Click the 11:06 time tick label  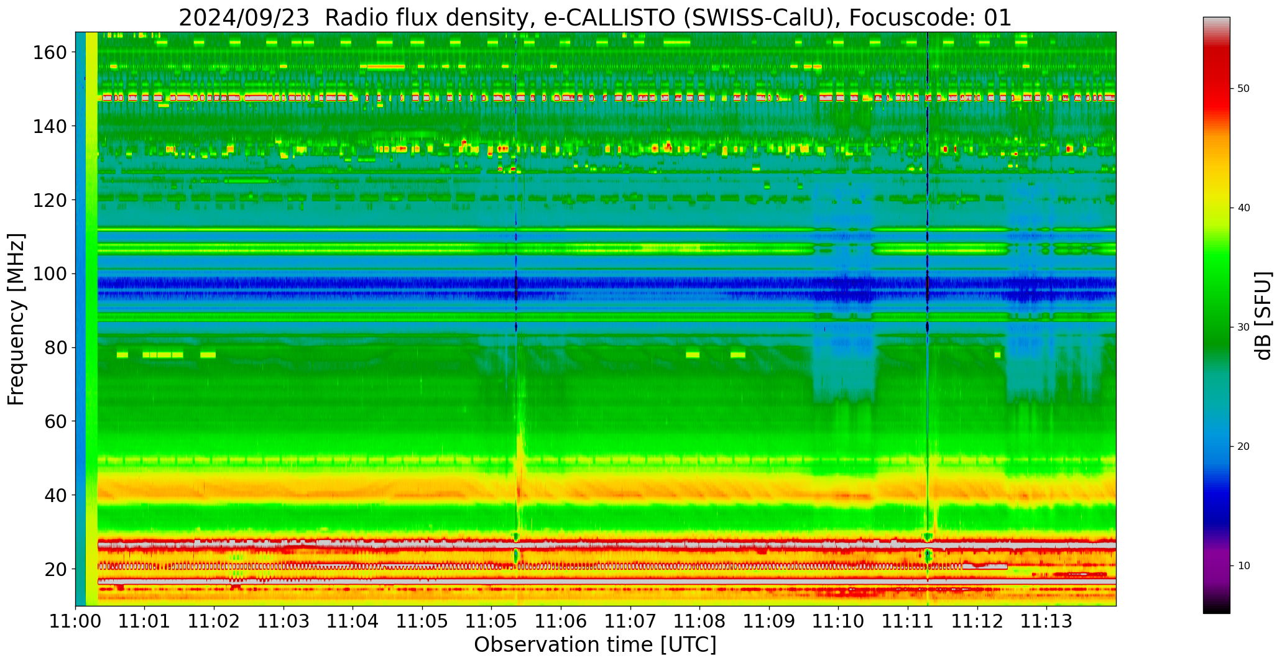pos(561,621)
